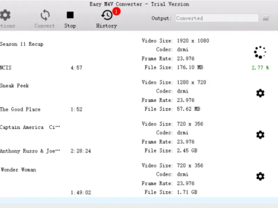Click the Convert label in toolbar
278x208 pixels.
(x=44, y=26)
